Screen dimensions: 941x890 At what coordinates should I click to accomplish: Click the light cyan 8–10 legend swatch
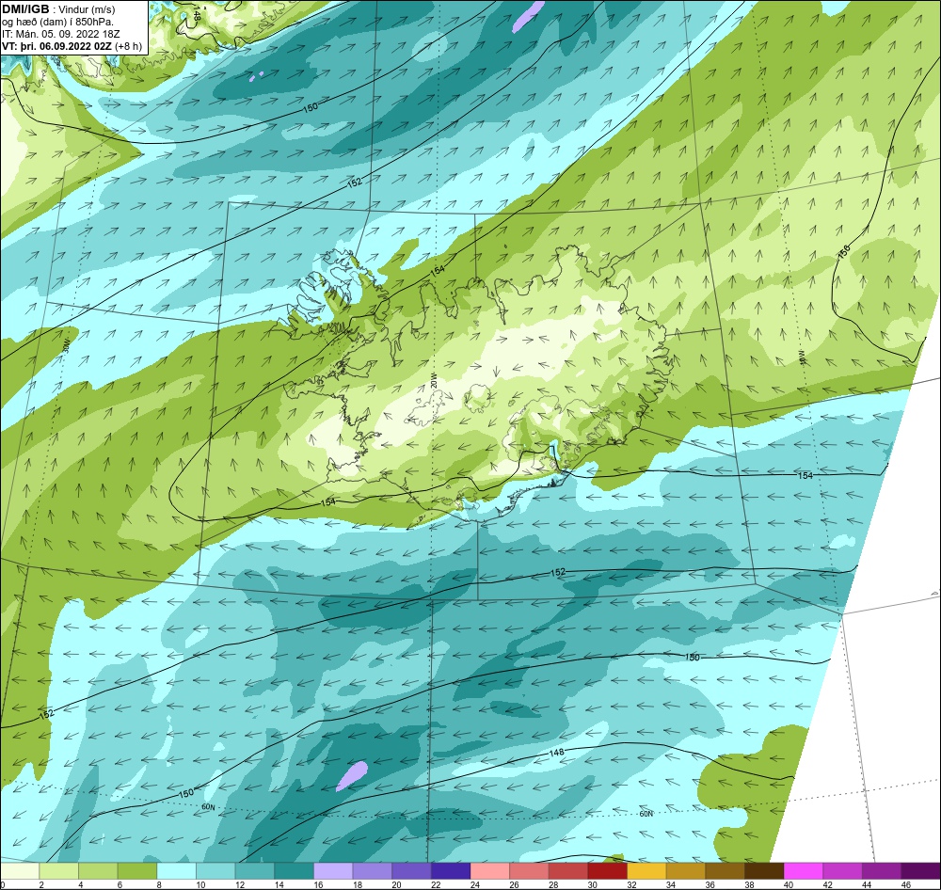point(177,871)
